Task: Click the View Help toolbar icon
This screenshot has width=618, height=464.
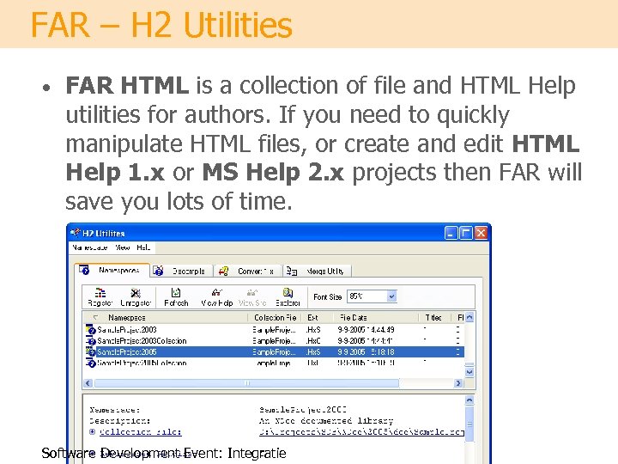Action: (x=216, y=292)
